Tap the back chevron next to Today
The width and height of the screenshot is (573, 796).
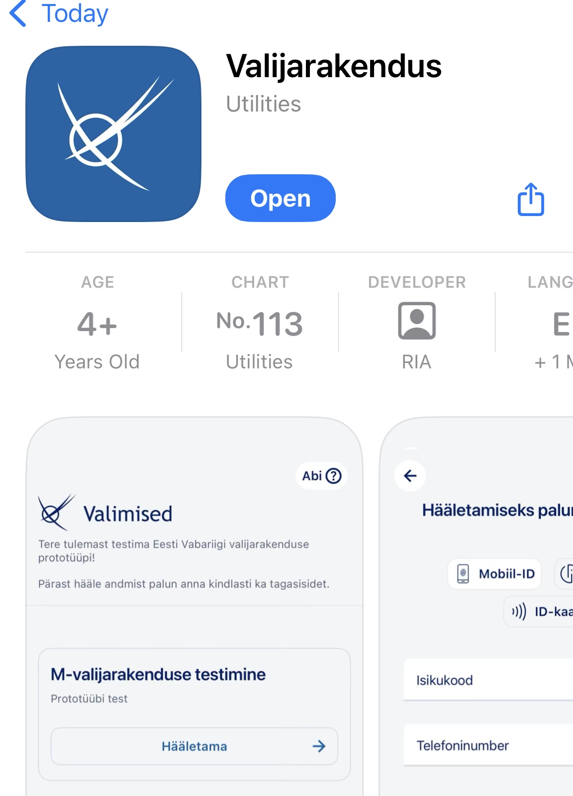click(x=18, y=13)
